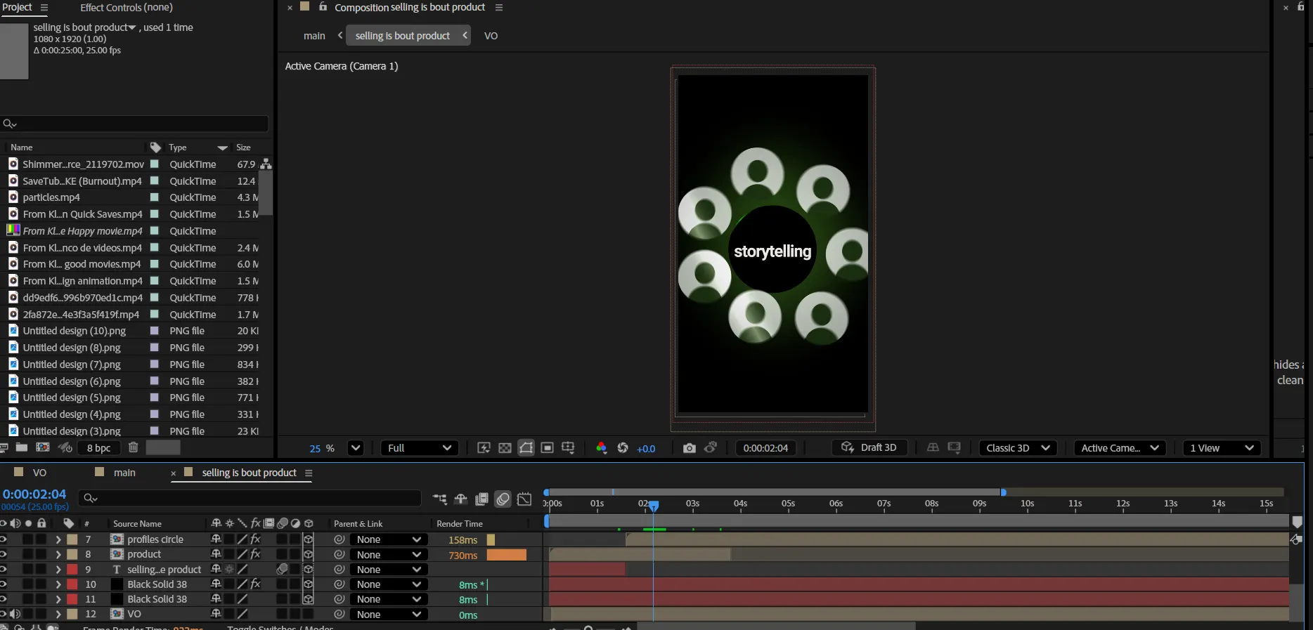Viewport: 1313px width, 630px height.
Task: Click the 8 bpc color depth button
Action: 99,448
